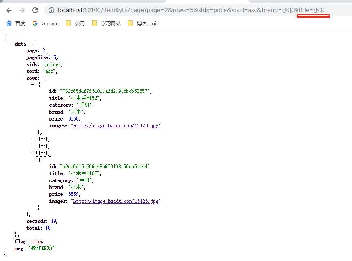Collapse the 小米手机56 row object
The image size is (352, 261).
tap(33, 84)
